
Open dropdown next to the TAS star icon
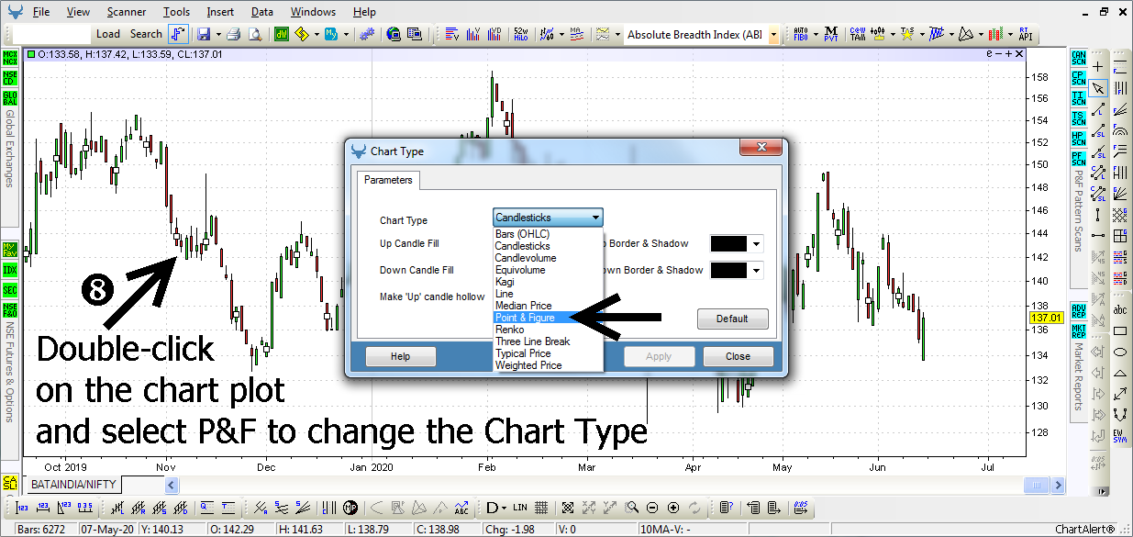point(921,35)
